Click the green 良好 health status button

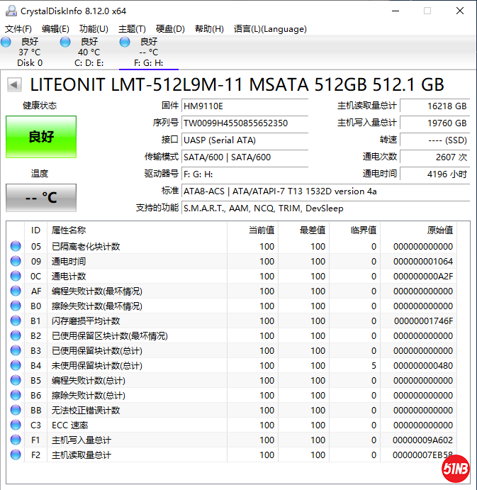pyautogui.click(x=41, y=137)
